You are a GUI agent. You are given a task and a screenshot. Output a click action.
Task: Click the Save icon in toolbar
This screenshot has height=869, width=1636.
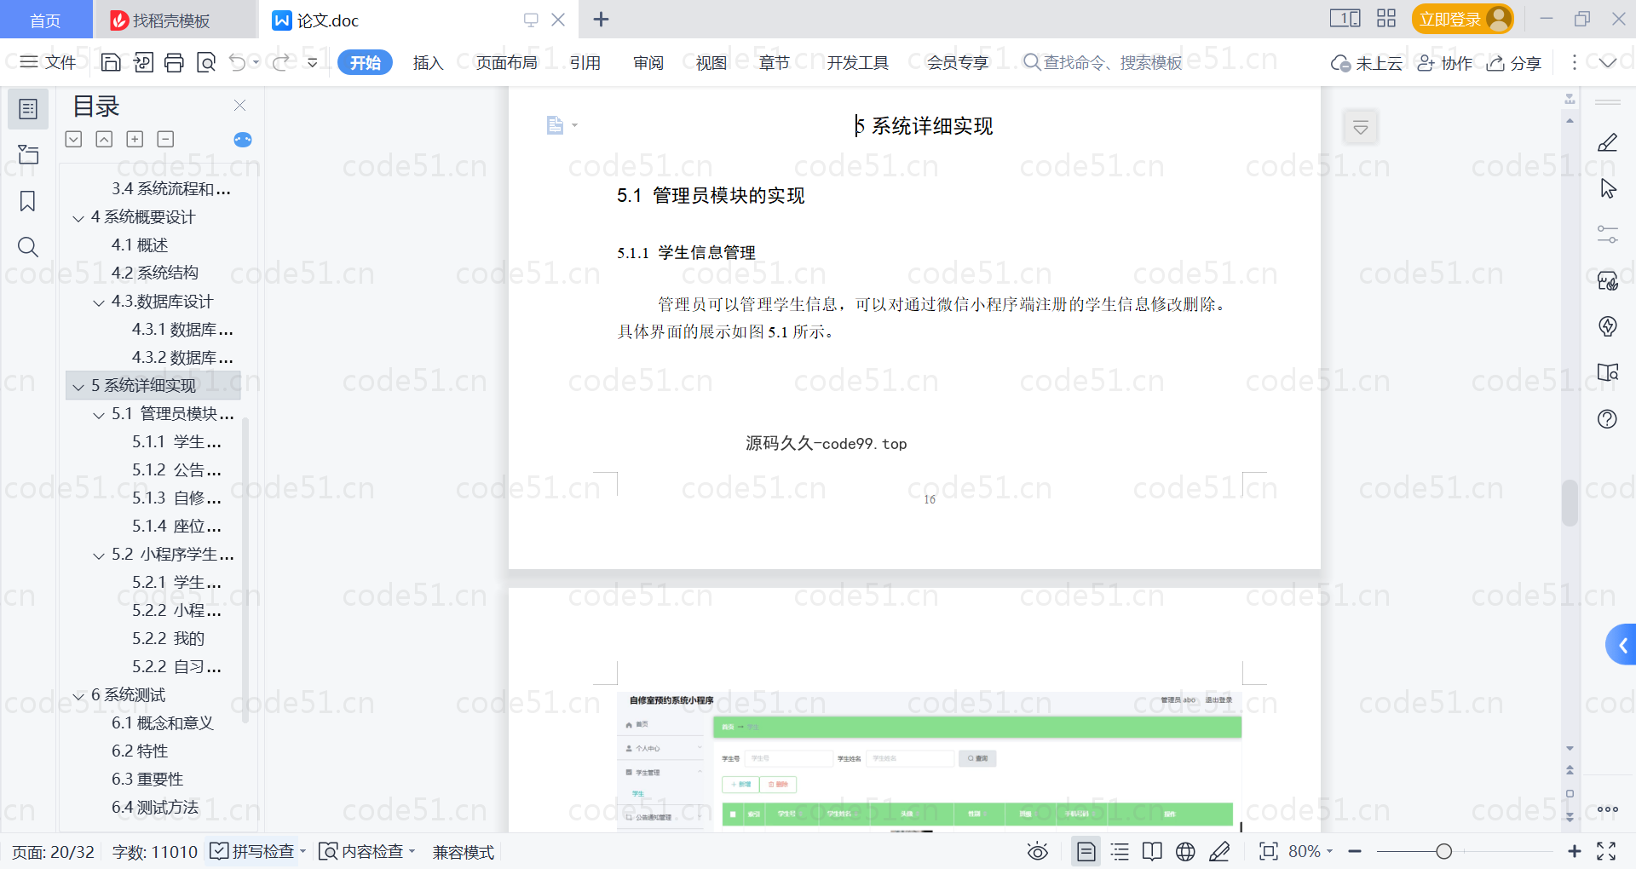[111, 62]
